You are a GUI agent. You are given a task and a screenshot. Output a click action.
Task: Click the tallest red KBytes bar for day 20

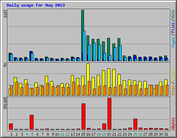point(109,114)
